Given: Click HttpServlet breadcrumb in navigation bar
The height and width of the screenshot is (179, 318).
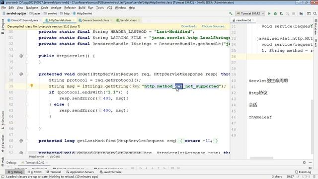Looking at the screenshot, I should pos(82,13).
